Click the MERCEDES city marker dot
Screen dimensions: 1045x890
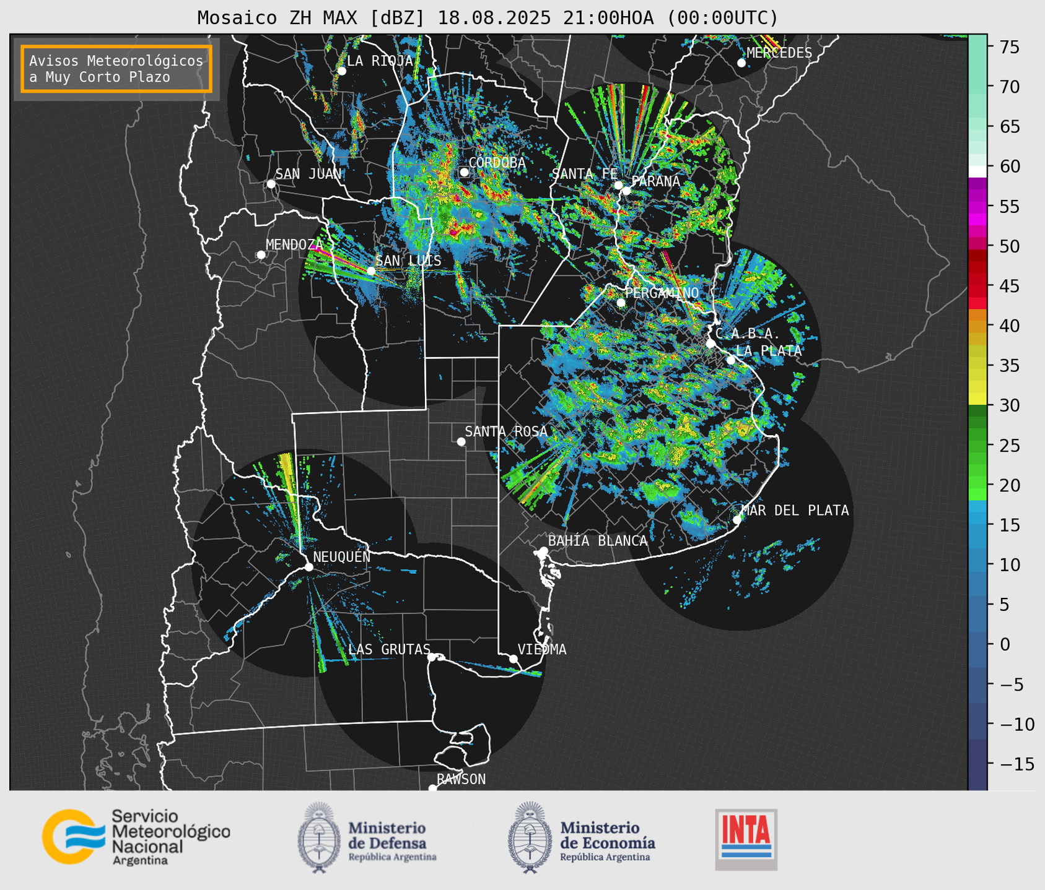(741, 63)
